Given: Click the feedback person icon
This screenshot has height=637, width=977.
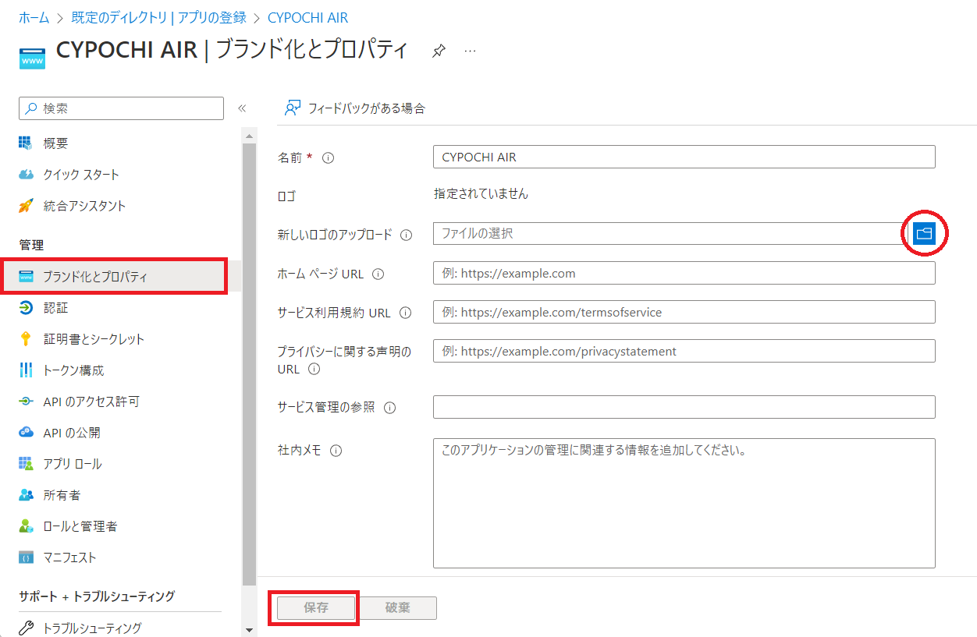Looking at the screenshot, I should [293, 108].
